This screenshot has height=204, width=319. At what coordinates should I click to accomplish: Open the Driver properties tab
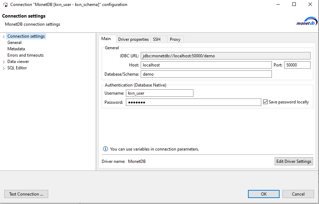click(133, 39)
